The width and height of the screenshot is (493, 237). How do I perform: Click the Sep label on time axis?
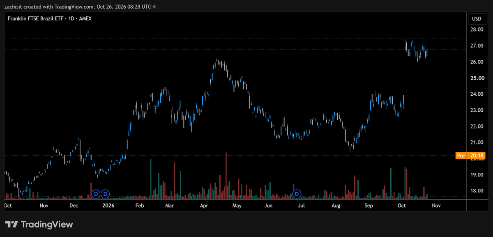(369, 206)
